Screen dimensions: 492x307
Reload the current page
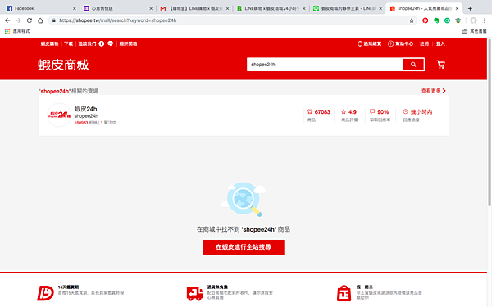30,20
